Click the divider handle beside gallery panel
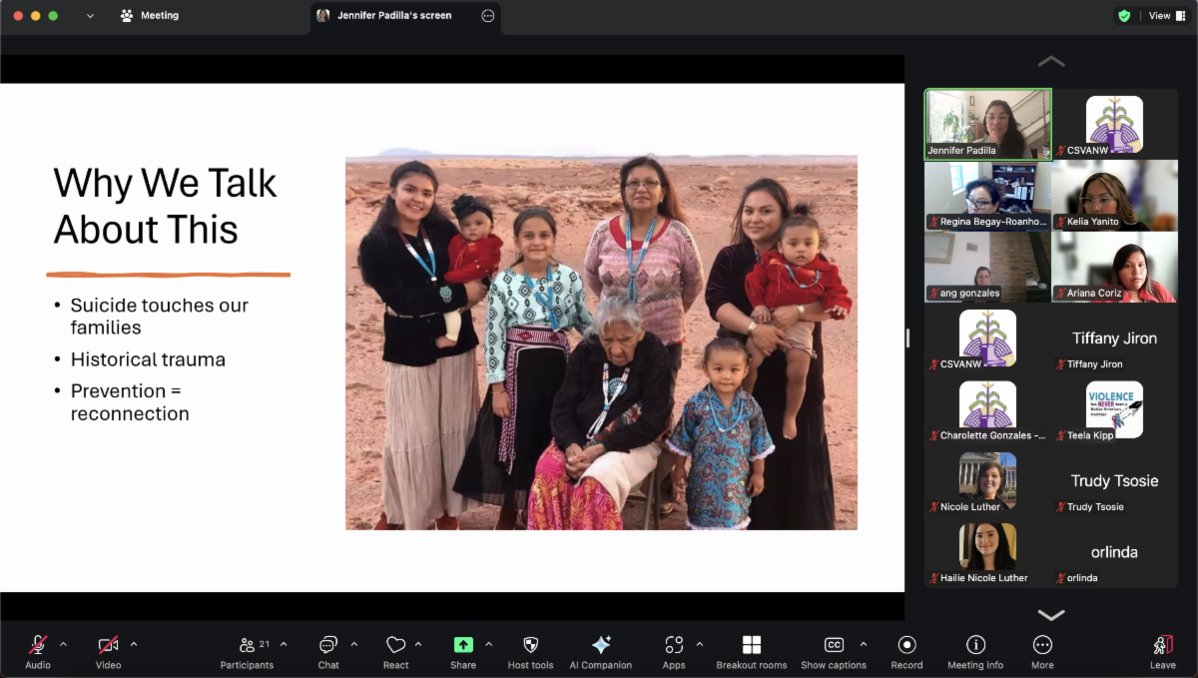The width and height of the screenshot is (1198, 678). (x=907, y=339)
